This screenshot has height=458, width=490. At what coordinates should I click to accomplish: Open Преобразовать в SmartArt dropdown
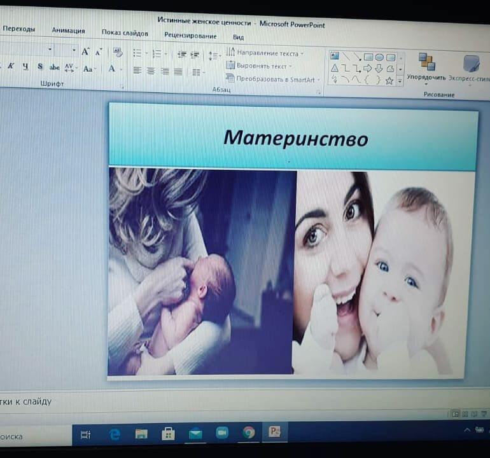point(274,79)
